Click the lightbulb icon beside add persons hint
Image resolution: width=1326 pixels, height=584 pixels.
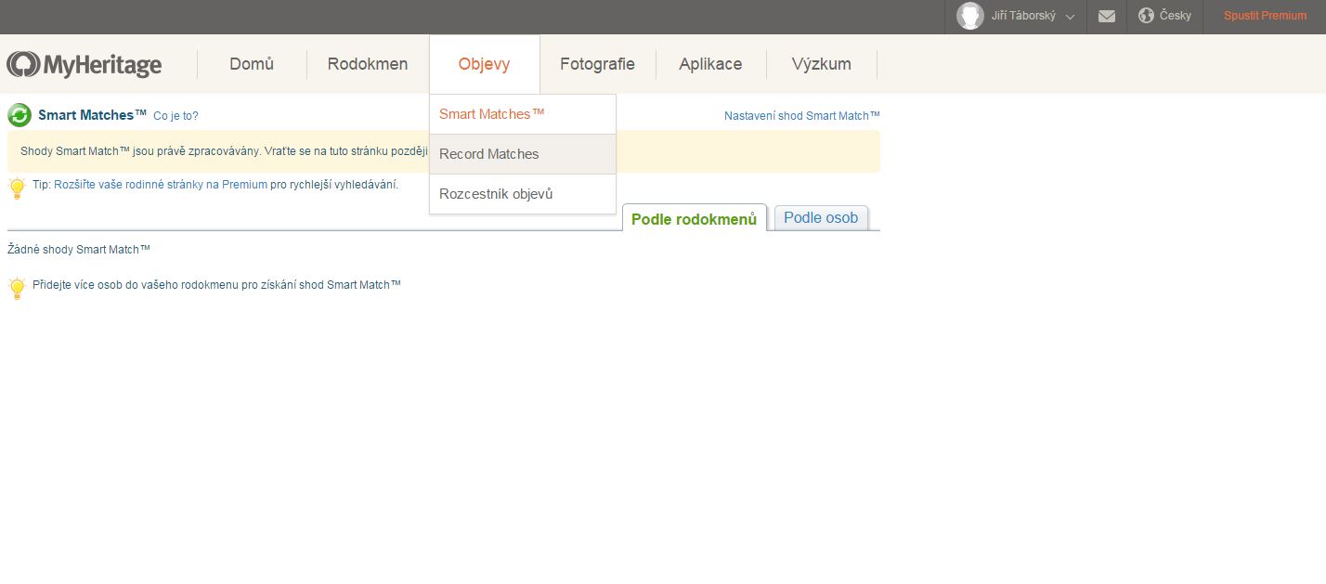point(17,288)
